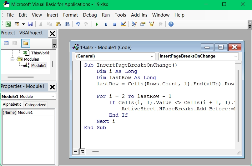Viewport: 252px width, 166px height.
Task: Open the Insert menu
Action: coord(53,15)
